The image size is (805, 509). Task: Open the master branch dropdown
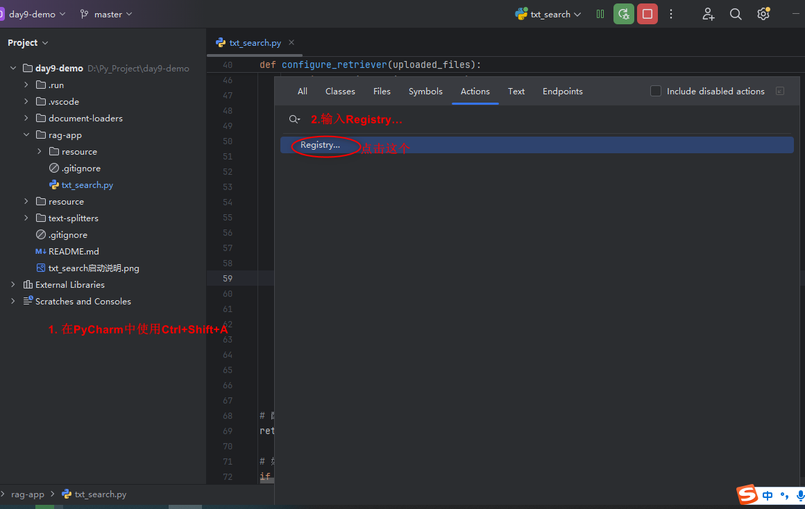point(106,15)
